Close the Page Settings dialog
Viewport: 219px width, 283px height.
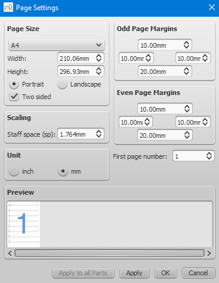tap(212, 7)
